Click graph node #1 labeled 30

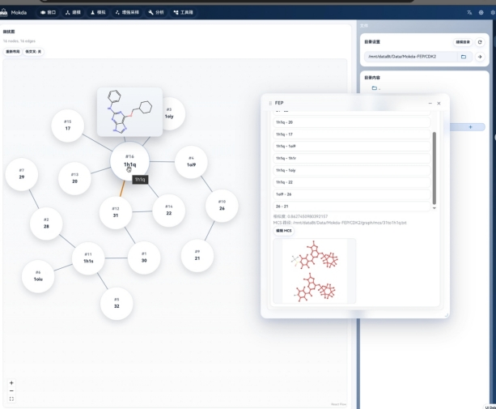[144, 258]
